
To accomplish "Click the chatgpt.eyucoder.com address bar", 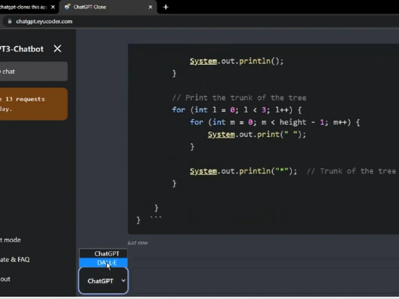I will [44, 21].
